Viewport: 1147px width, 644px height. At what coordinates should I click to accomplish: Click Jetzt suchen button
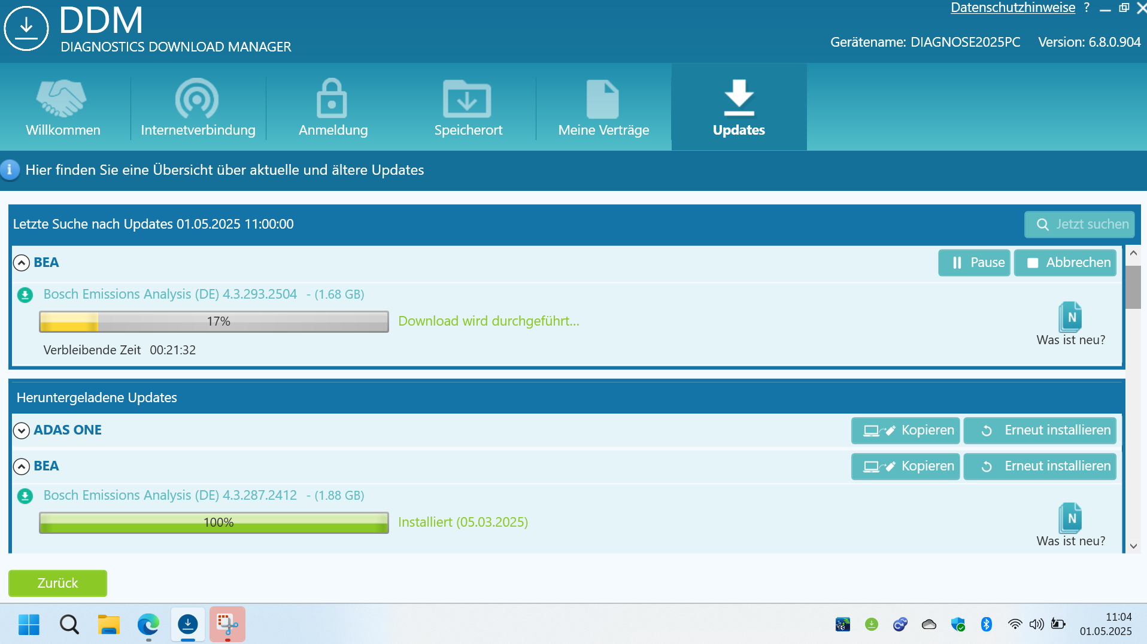point(1079,224)
